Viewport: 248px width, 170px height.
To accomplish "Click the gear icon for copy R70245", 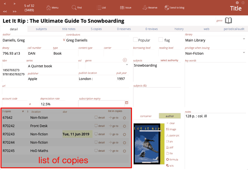I will (x=124, y=151).
